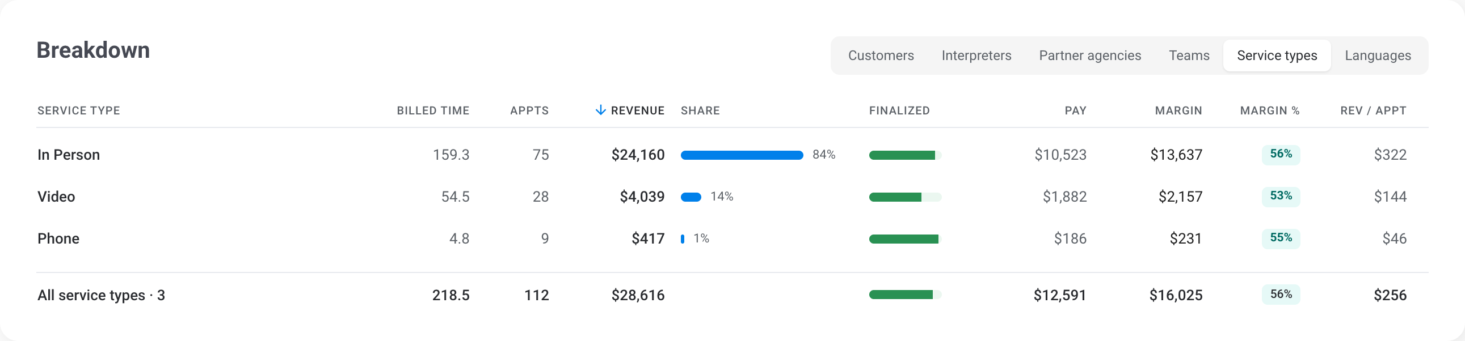Click the $16,025 total margin

1176,295
